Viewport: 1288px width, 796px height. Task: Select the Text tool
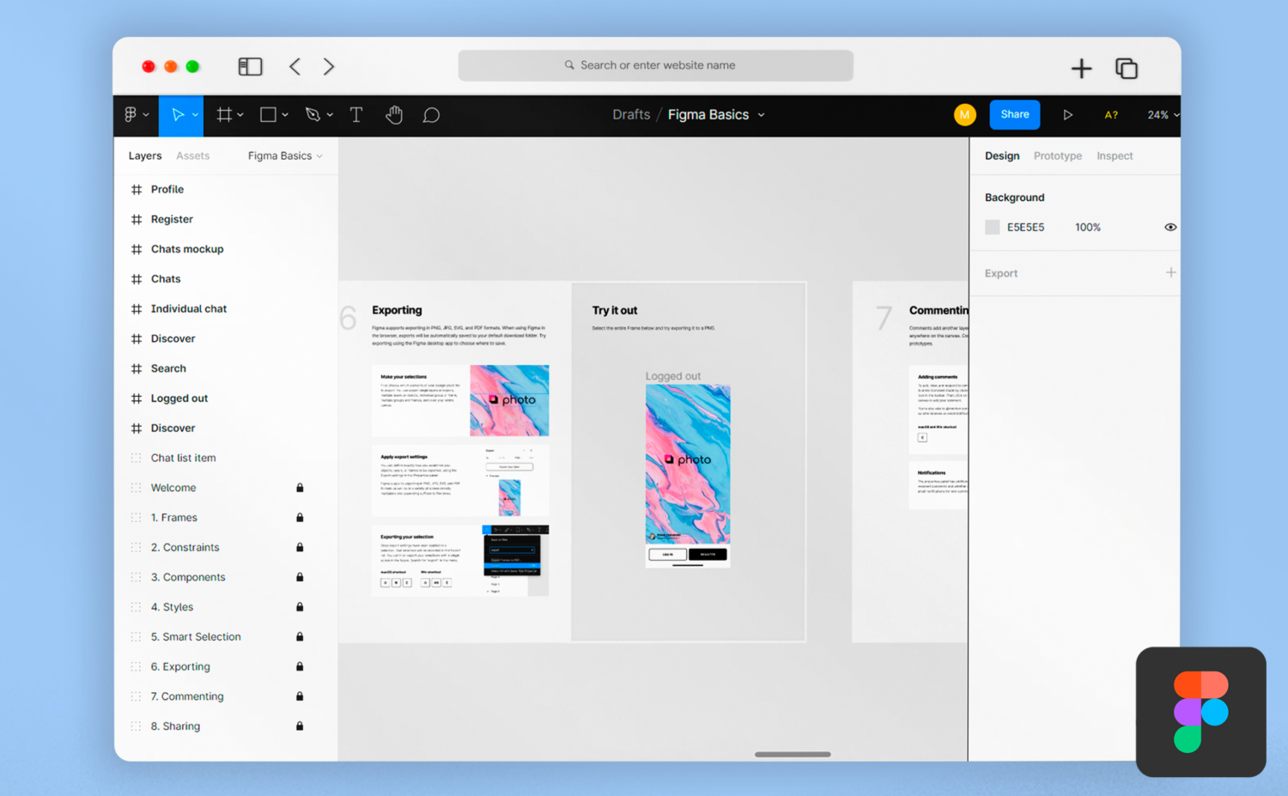pyautogui.click(x=356, y=114)
